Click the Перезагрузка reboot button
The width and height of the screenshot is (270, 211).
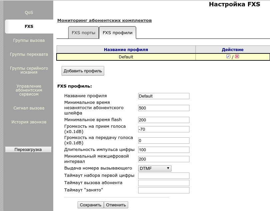pyautogui.click(x=28, y=149)
